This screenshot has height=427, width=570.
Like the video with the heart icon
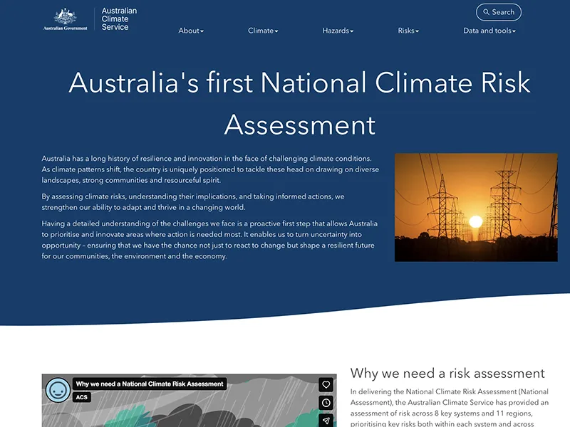(x=326, y=384)
